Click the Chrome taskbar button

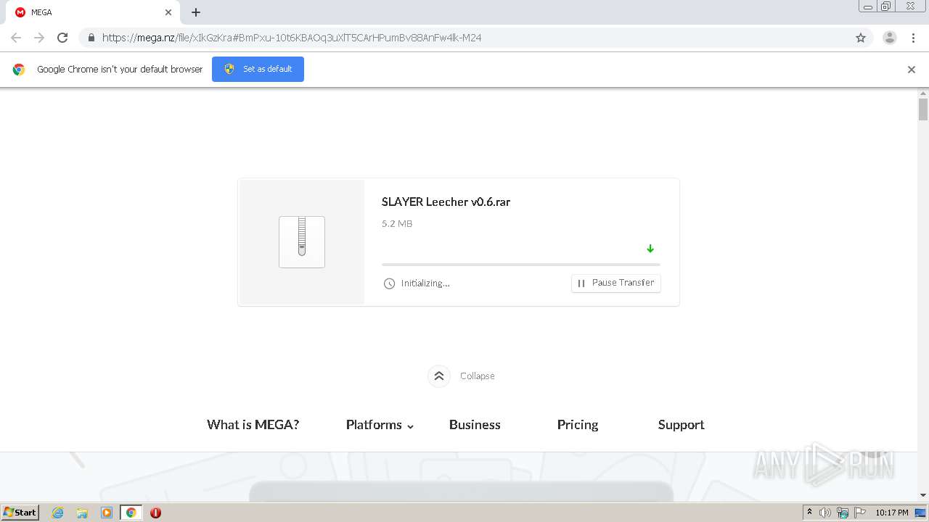click(x=131, y=513)
